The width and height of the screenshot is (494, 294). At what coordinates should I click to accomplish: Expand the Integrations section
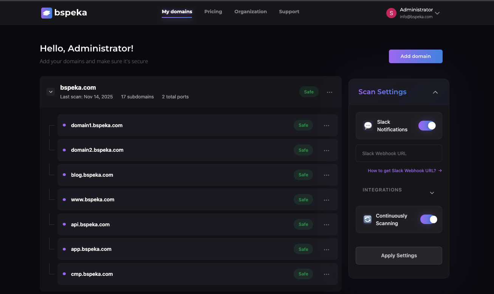click(432, 193)
